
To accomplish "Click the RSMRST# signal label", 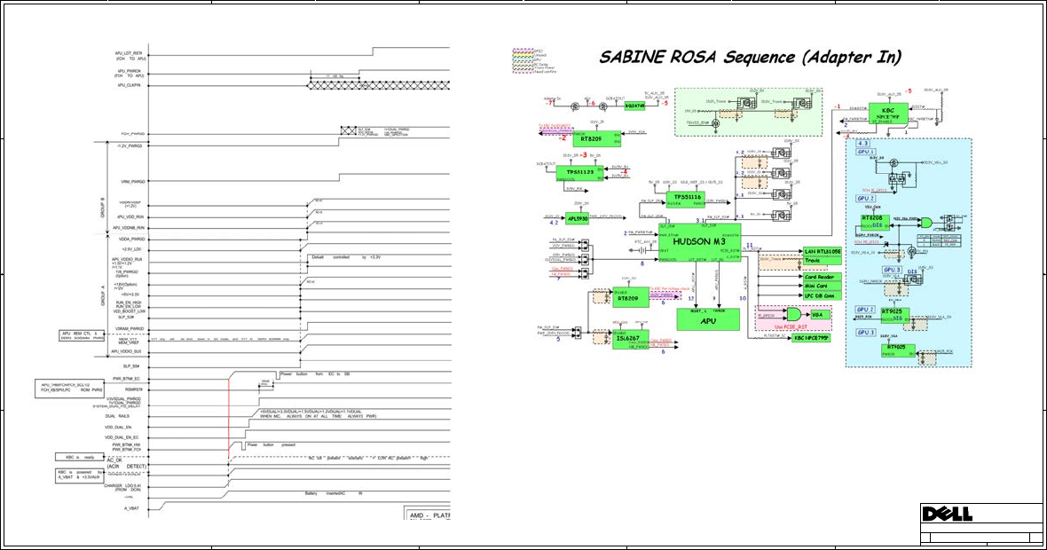I will pyautogui.click(x=132, y=389).
